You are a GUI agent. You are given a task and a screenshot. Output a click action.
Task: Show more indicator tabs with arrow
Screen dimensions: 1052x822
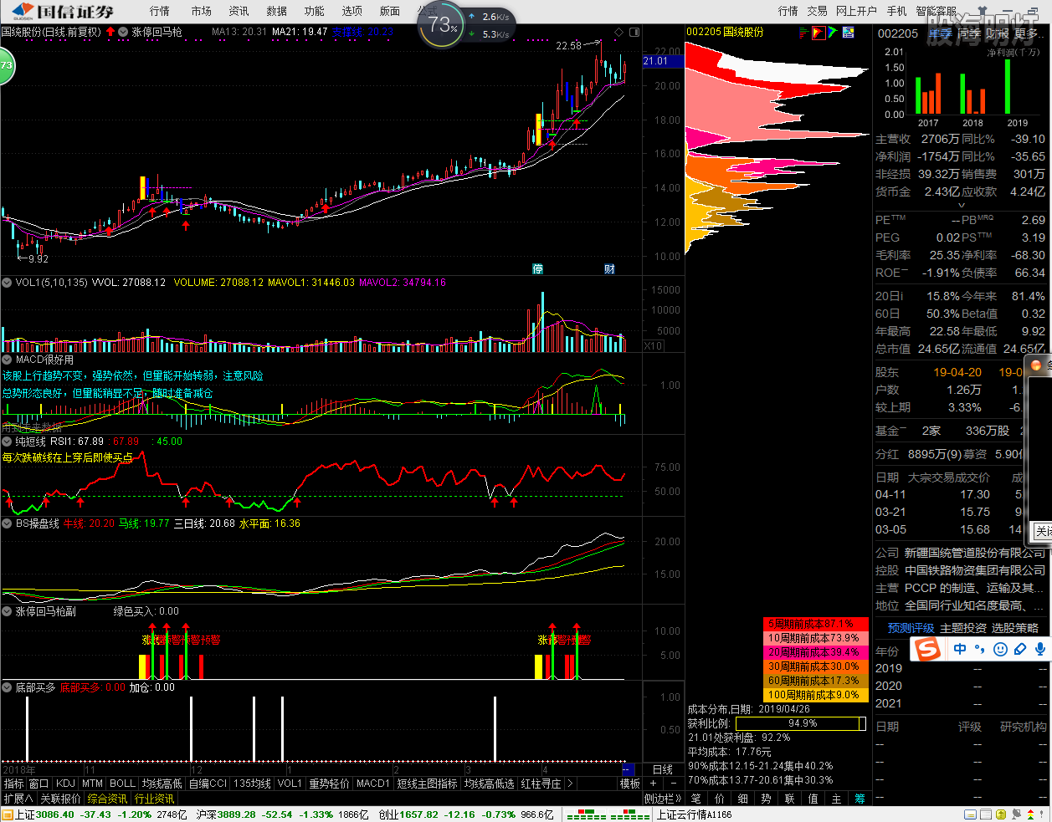click(x=570, y=784)
